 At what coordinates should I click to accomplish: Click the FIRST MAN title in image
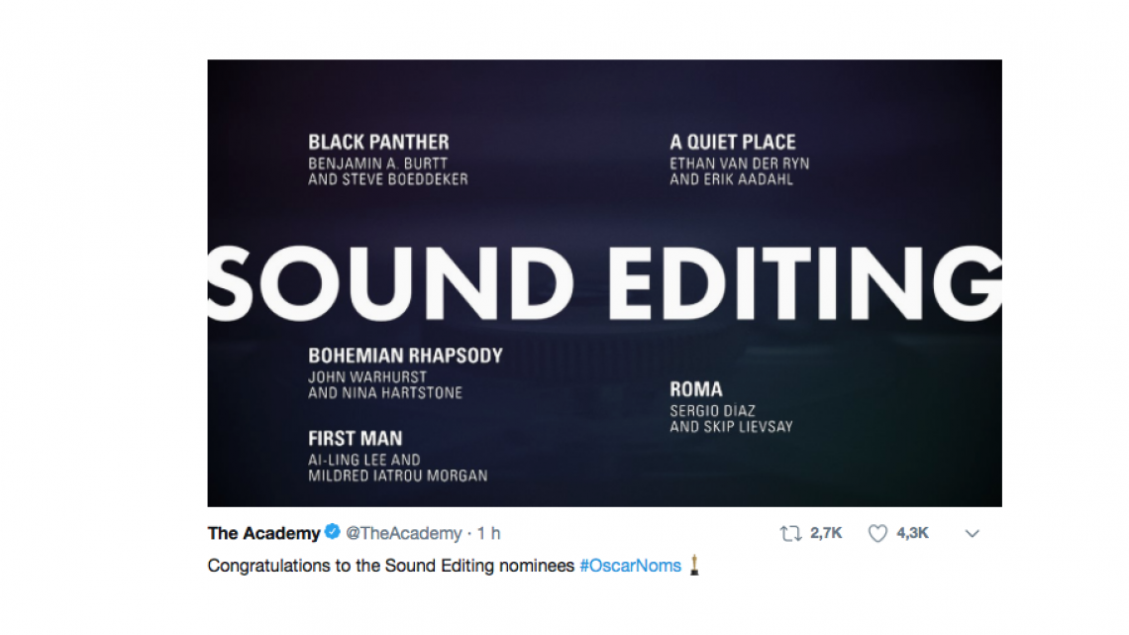click(x=355, y=438)
